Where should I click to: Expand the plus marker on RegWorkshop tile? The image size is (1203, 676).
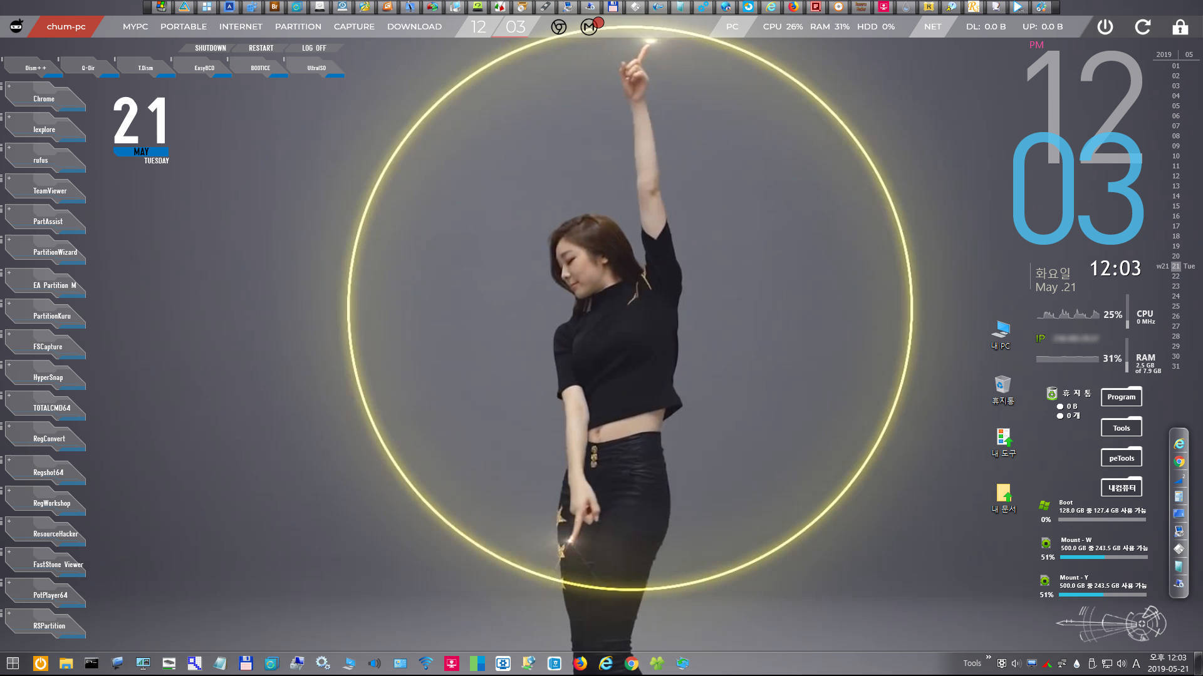click(9, 491)
